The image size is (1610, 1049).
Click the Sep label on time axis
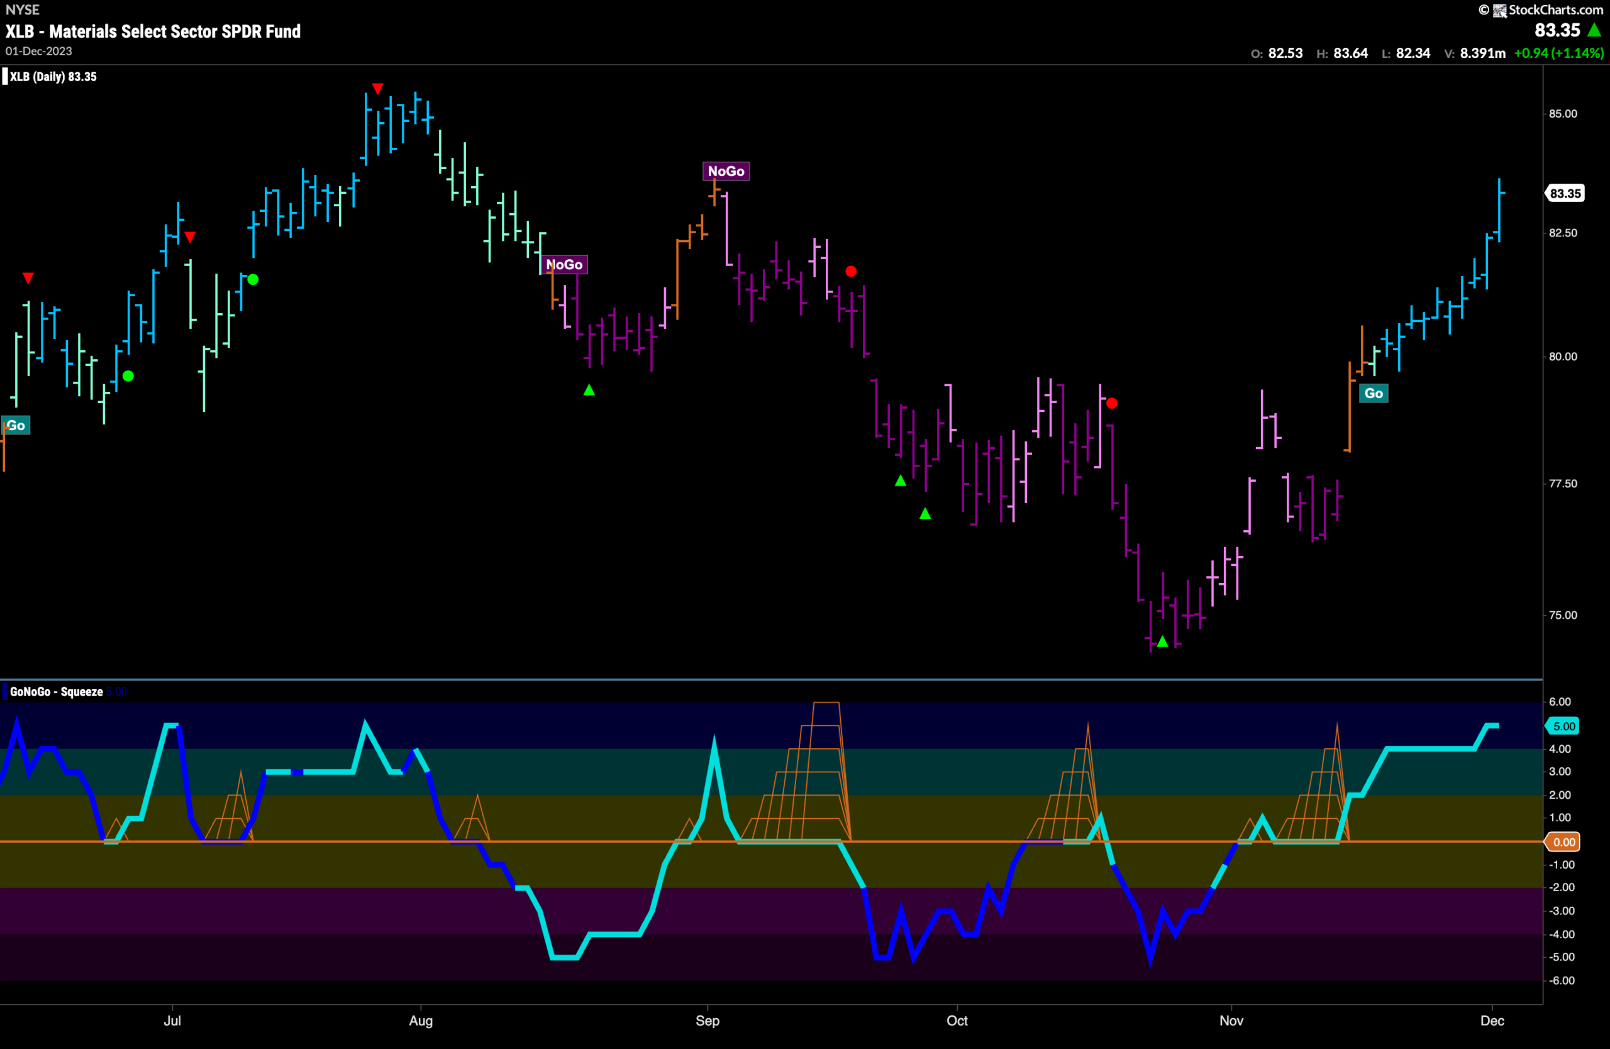click(708, 1021)
